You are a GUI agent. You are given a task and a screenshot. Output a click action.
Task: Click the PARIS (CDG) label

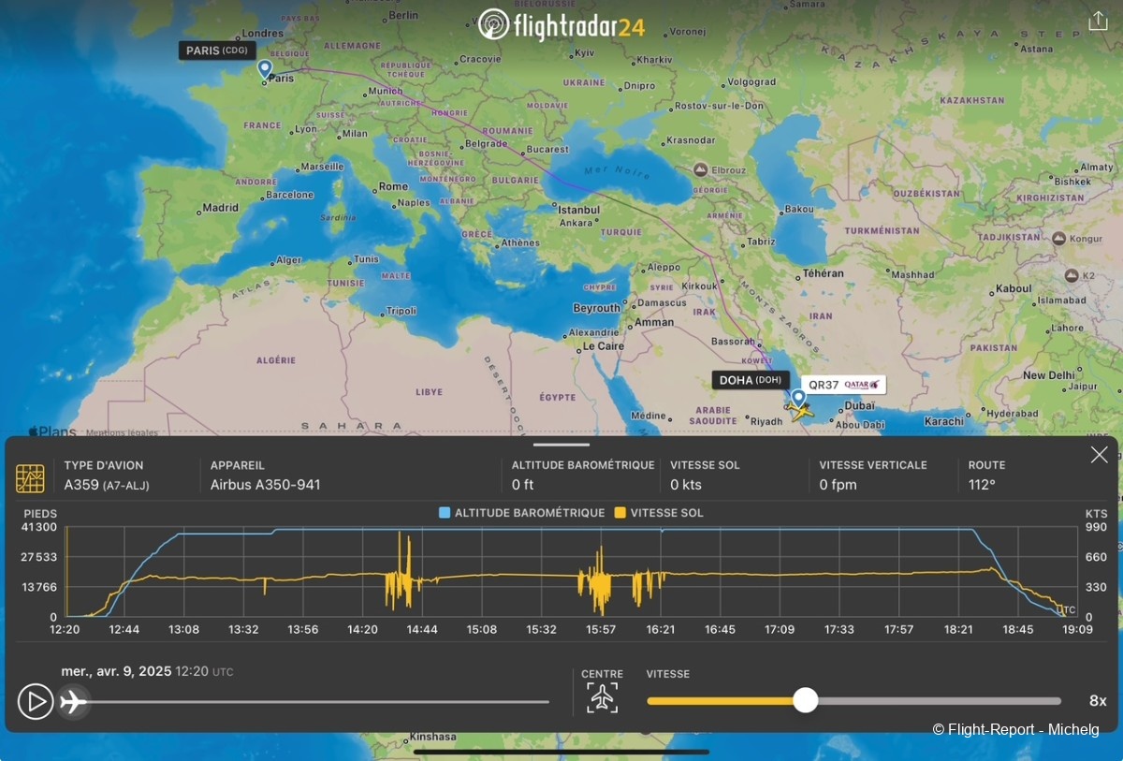(x=217, y=51)
